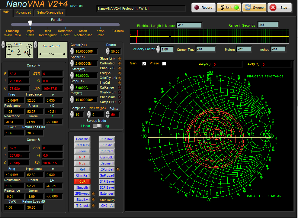Adjust the Center(Hz) stepper
298x218 pixels.
72,51
